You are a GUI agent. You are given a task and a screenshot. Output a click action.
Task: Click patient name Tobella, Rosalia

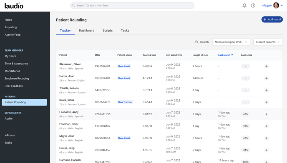click(69, 88)
